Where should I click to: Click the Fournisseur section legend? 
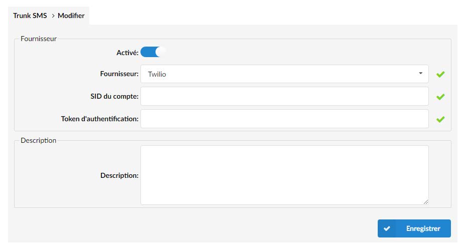[x=39, y=39]
